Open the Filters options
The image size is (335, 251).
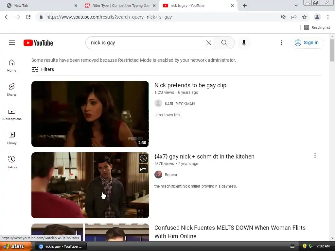tap(43, 69)
